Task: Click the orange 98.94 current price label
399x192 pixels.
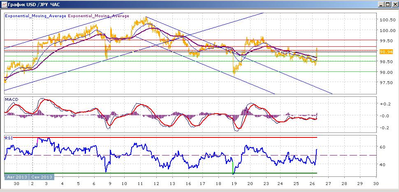Action: pos(386,52)
